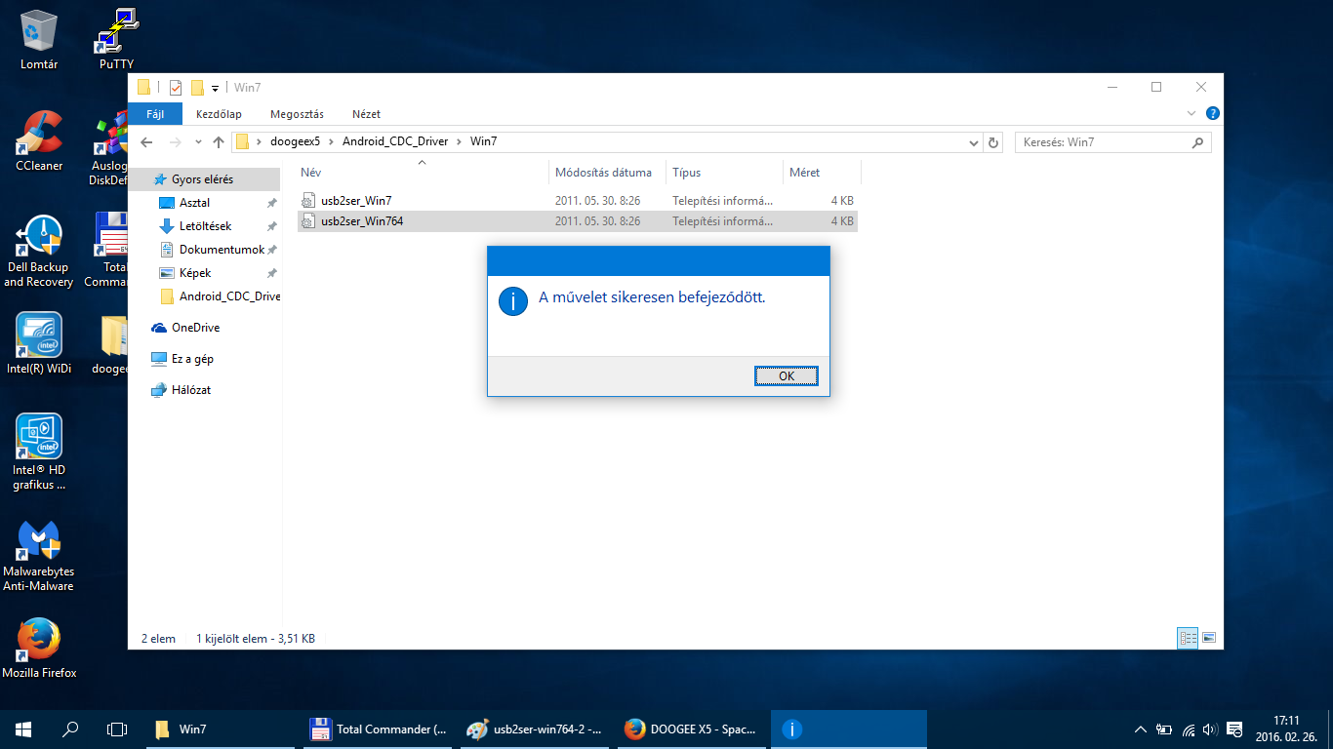Switch to details view in status bar
The image size is (1333, 749).
(x=1188, y=639)
